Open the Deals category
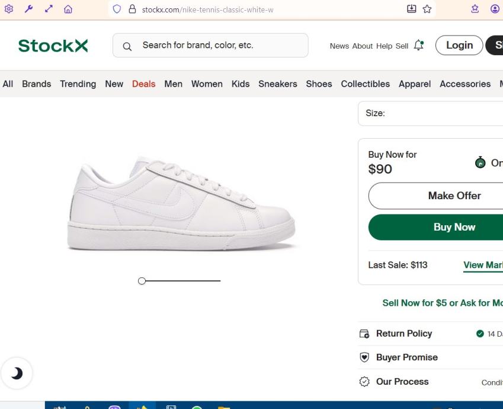Screen dimensions: 503x409 [143, 84]
